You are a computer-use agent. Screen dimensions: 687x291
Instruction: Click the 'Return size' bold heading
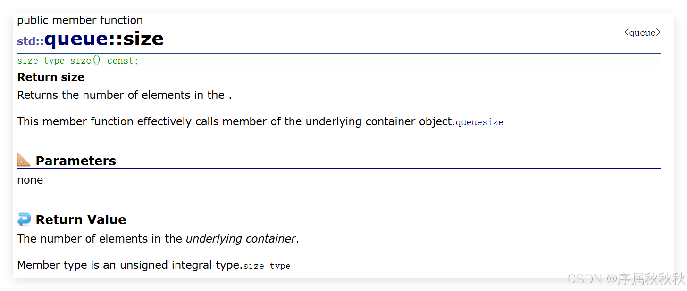51,77
